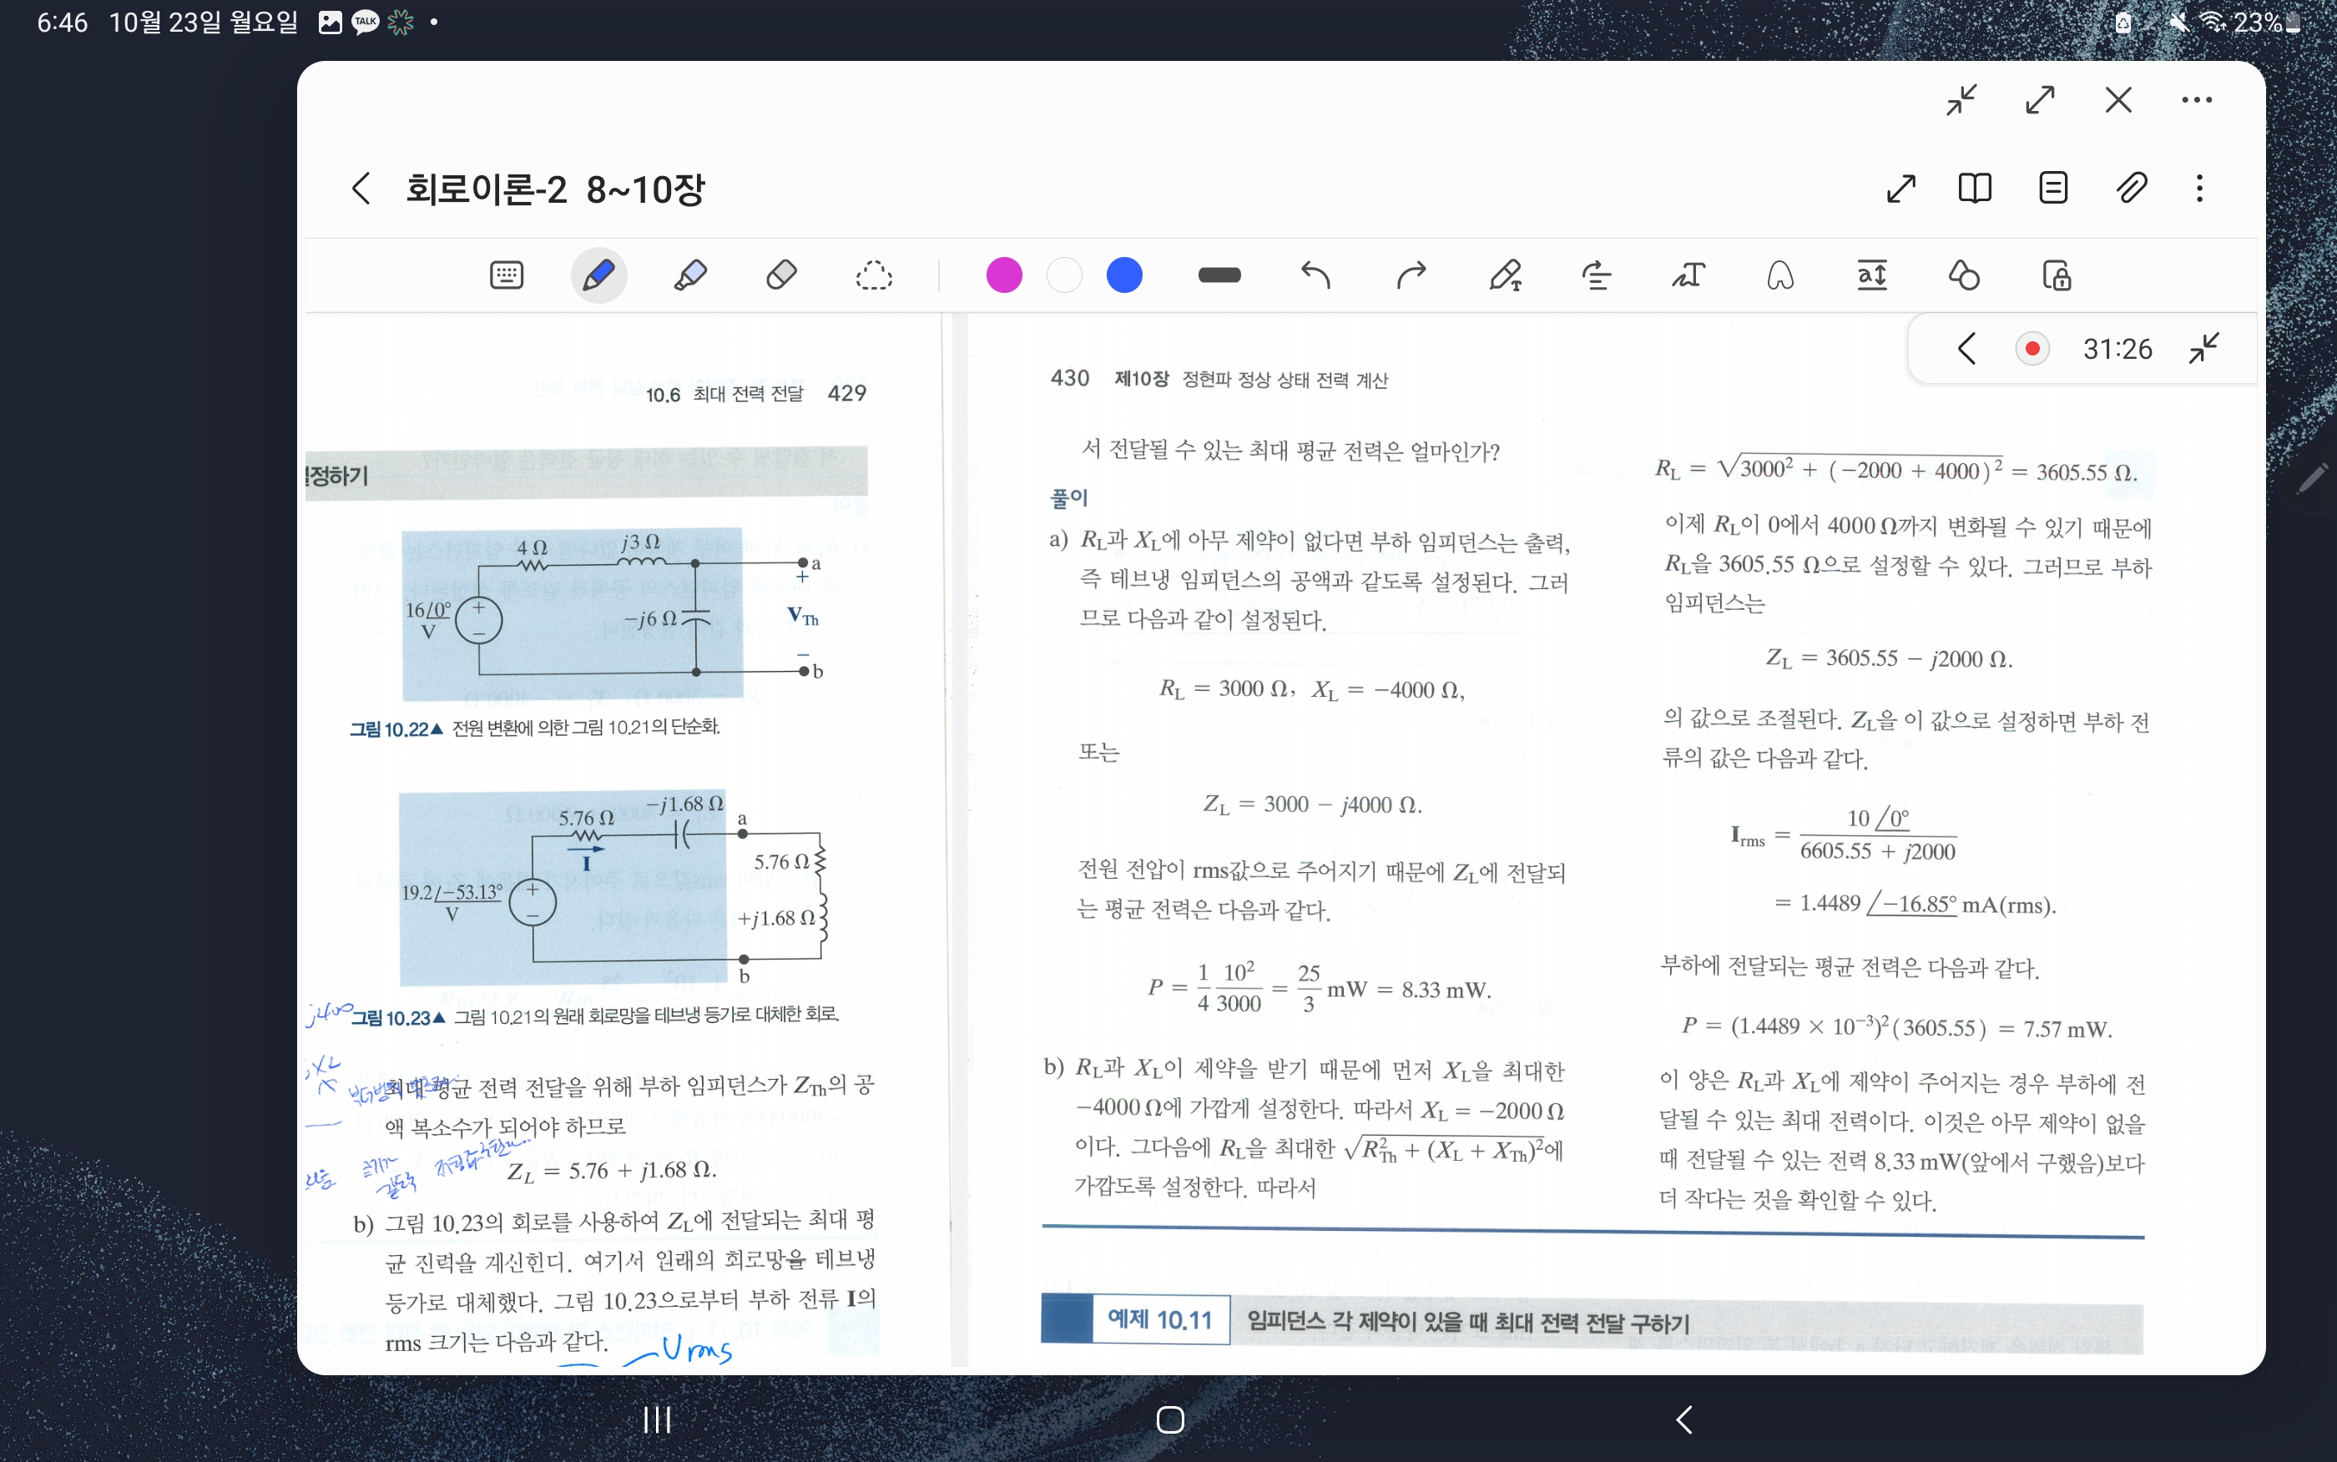Pick the magenta pen color
The width and height of the screenshot is (2337, 1462).
(x=1003, y=275)
